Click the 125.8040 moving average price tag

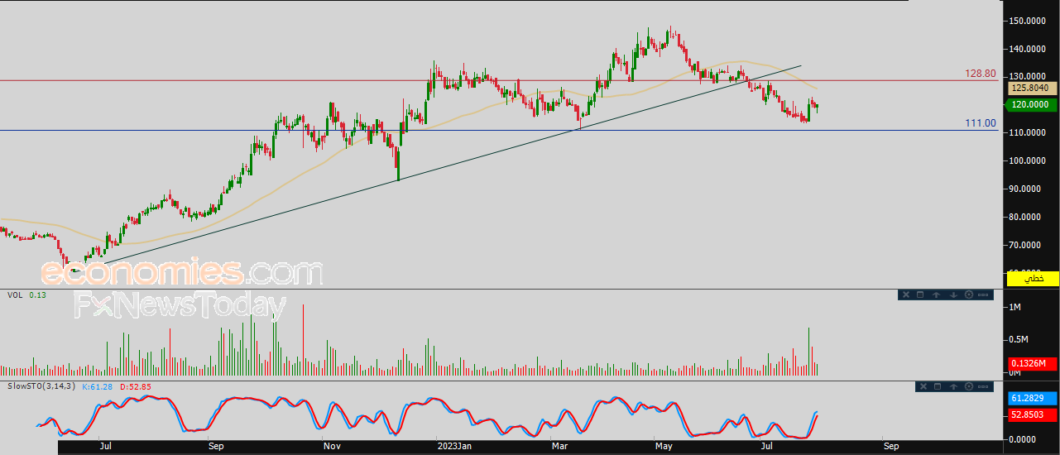[1032, 88]
